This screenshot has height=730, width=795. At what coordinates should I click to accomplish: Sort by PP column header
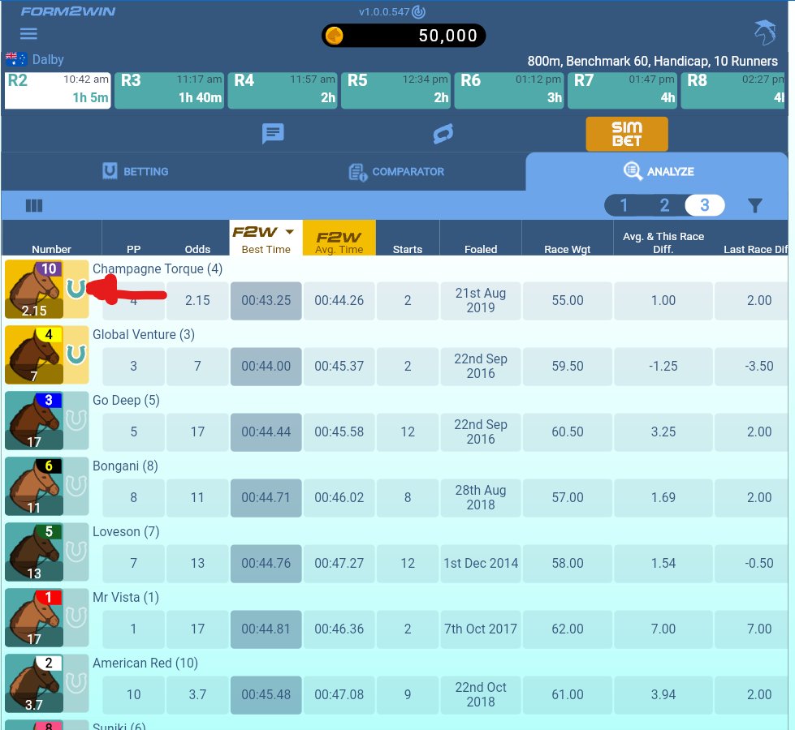(x=134, y=249)
